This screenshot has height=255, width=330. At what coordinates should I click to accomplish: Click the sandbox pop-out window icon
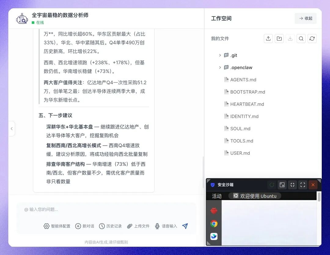pos(282,185)
